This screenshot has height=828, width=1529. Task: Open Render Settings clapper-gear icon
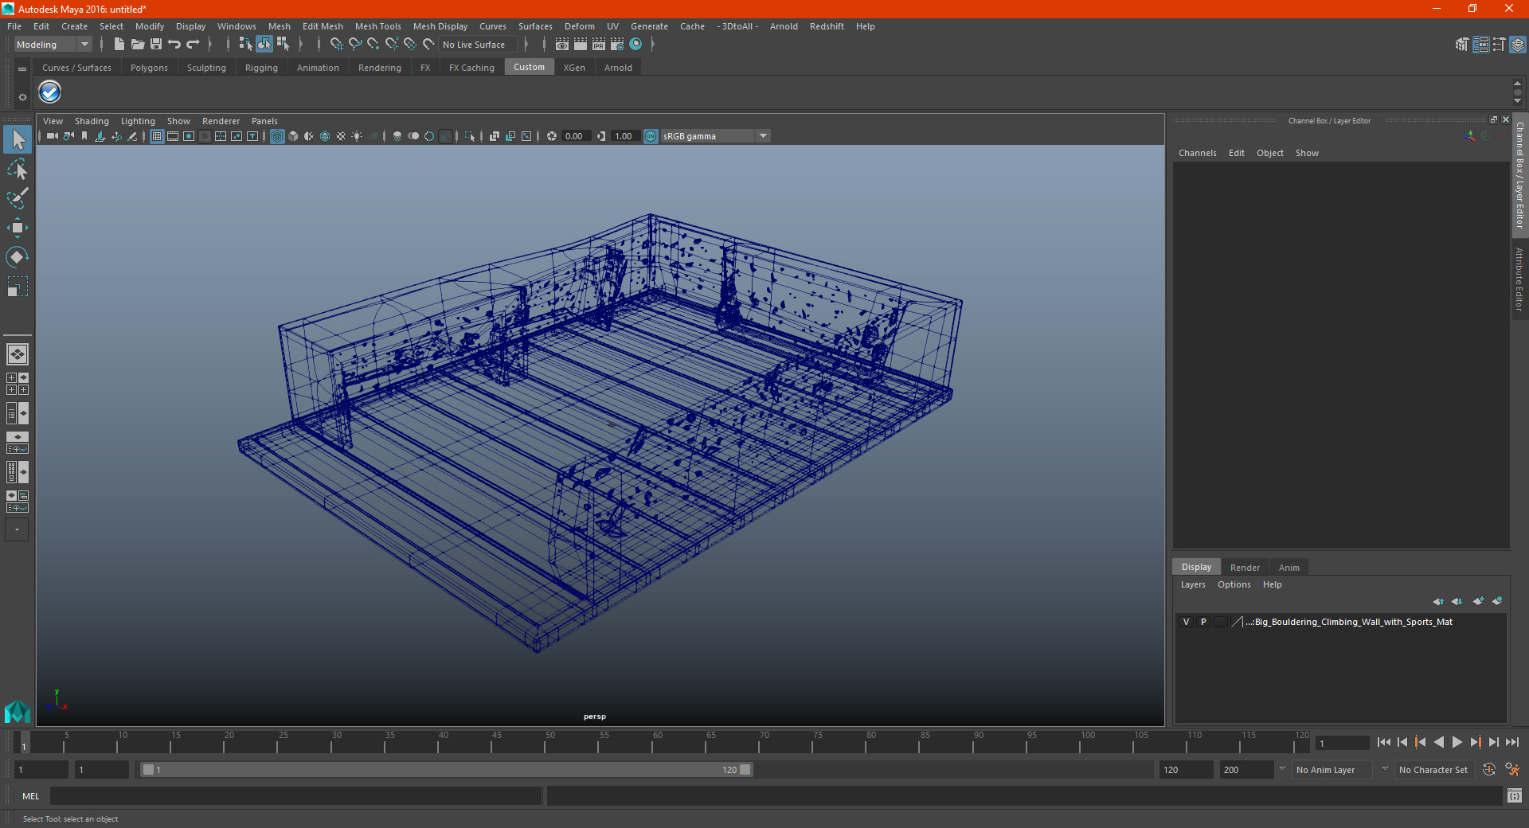pyautogui.click(x=617, y=45)
